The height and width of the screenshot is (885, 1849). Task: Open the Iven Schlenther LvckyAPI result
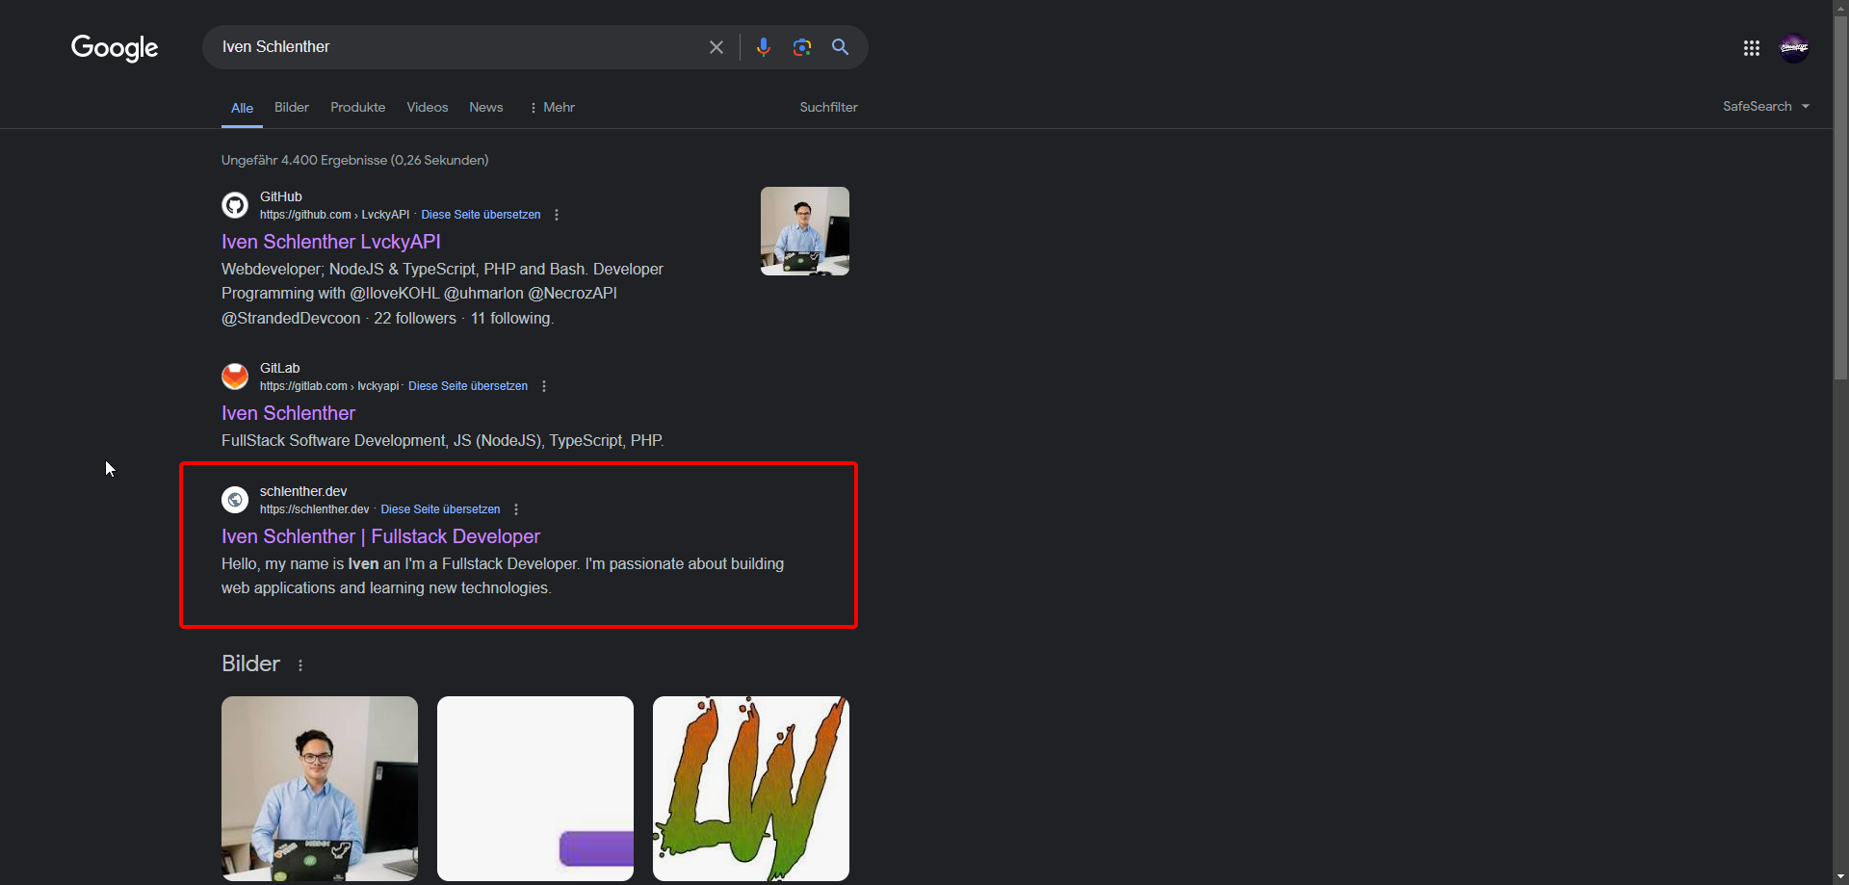pyautogui.click(x=330, y=242)
